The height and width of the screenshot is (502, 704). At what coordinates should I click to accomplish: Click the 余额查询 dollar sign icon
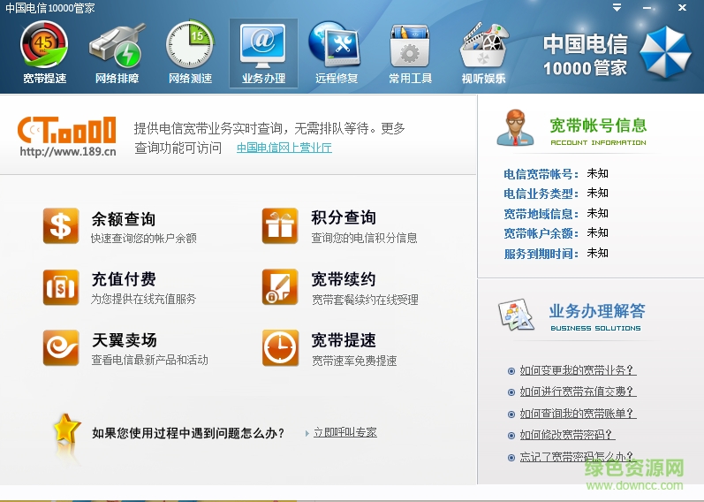click(61, 225)
